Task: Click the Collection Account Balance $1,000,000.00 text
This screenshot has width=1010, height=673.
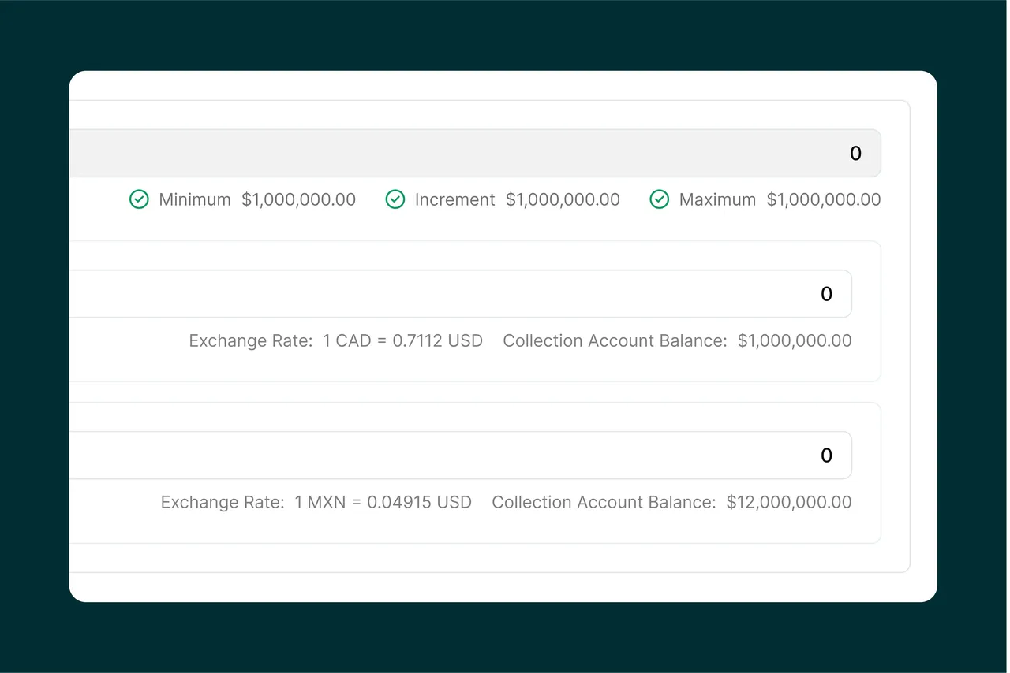Action: (677, 341)
